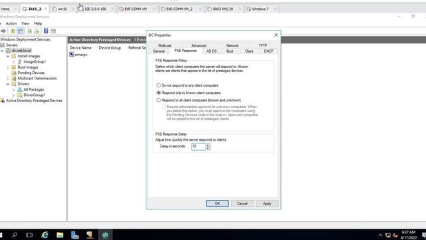The width and height of the screenshot is (426, 240).
Task: Select dc.net.local in the tree
Action: point(21,51)
